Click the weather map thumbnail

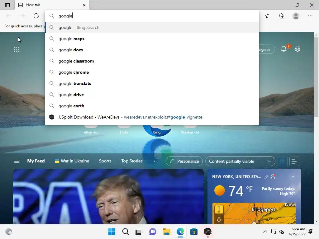tap(254, 213)
